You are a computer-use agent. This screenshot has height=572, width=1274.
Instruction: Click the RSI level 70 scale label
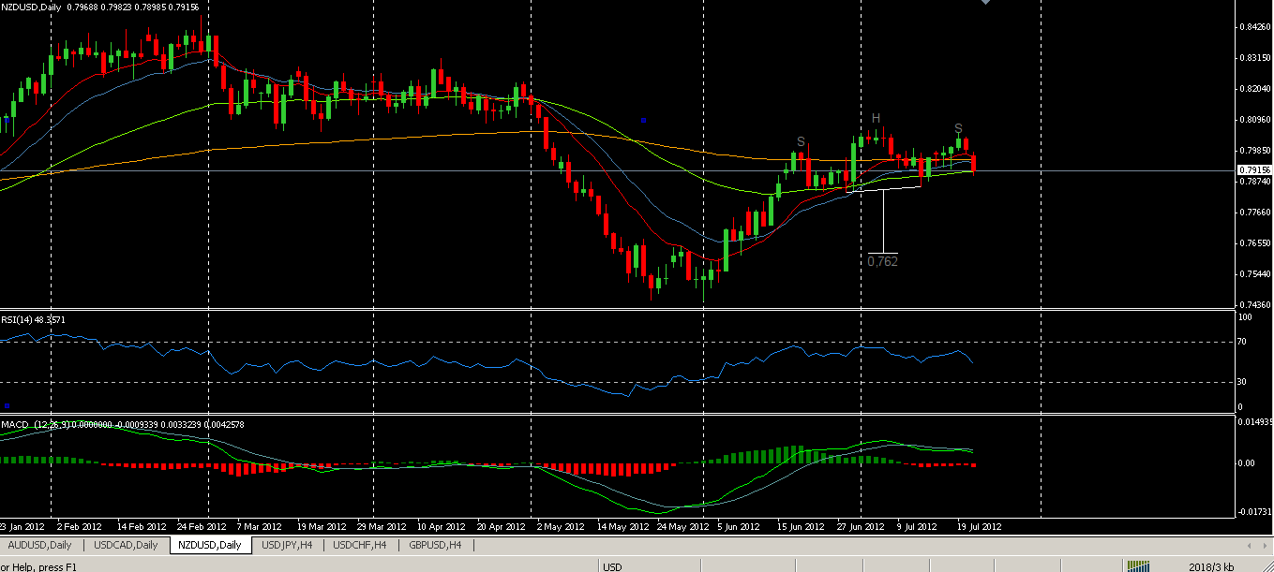click(1244, 343)
